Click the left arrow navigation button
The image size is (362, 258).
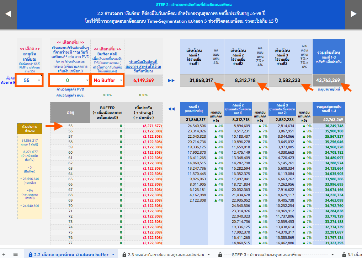(x=8, y=14)
